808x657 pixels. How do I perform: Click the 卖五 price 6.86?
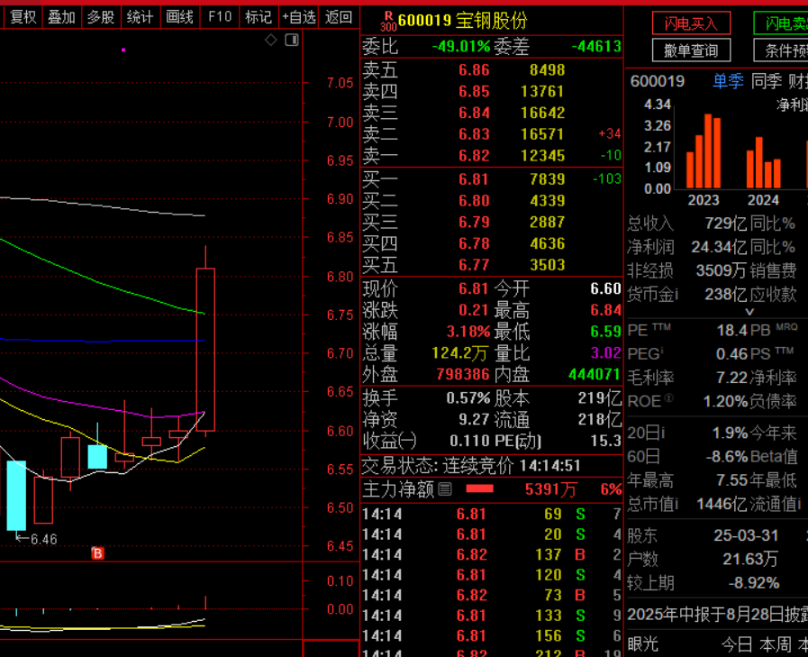pos(474,70)
